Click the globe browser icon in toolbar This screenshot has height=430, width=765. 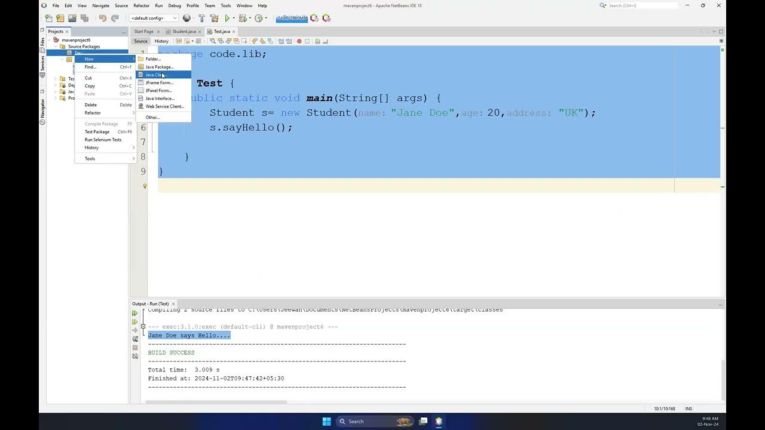tap(186, 18)
